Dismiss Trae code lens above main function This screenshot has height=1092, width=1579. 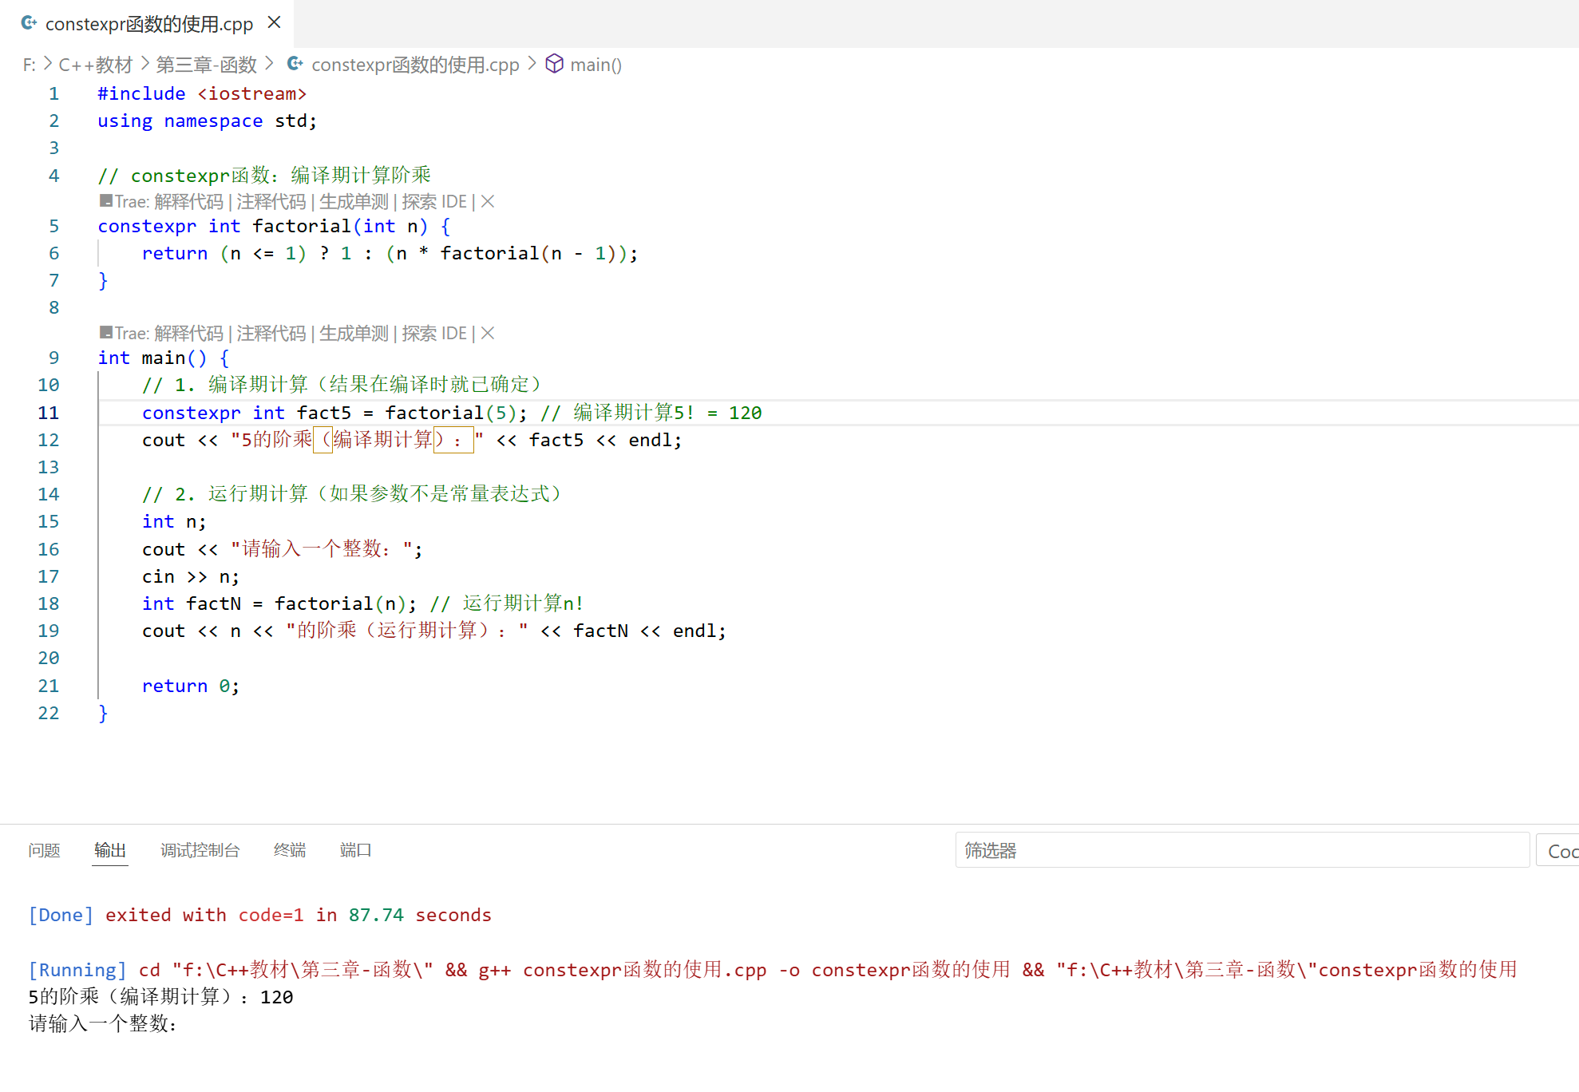[x=488, y=333]
